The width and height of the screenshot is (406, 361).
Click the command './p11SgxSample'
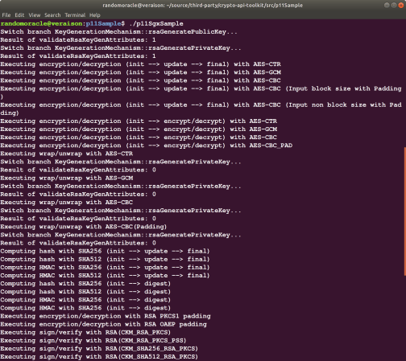pyautogui.click(x=156, y=23)
